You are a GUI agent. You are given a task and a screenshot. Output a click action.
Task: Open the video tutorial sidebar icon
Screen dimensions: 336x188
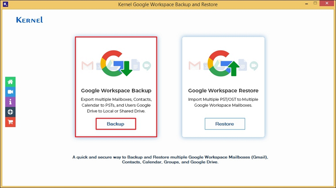pyautogui.click(x=10, y=92)
